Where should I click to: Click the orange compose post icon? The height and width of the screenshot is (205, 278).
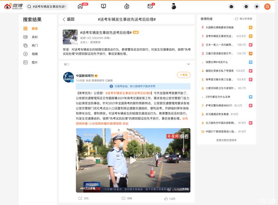coord(267,6)
